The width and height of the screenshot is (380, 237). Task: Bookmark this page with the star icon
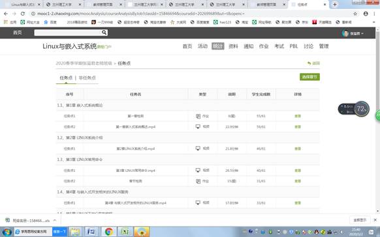click(x=355, y=14)
